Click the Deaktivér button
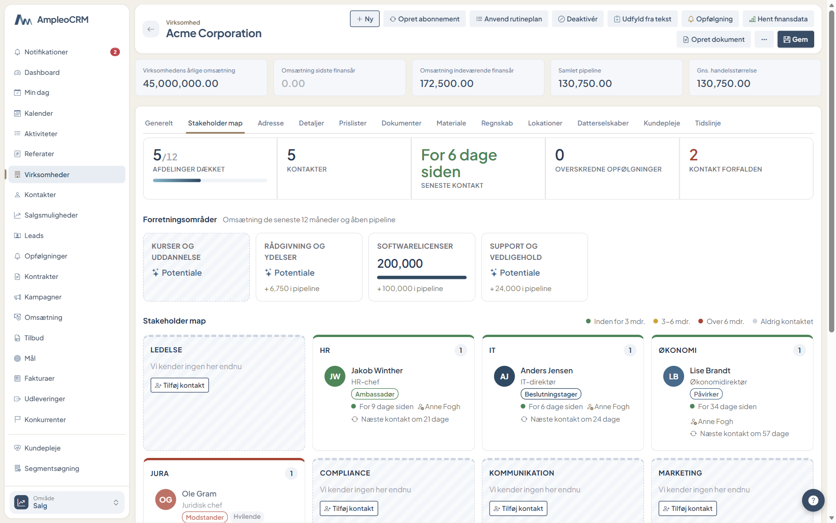Viewport: 836px width, 523px height. tap(578, 19)
